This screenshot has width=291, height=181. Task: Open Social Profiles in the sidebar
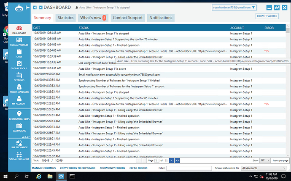pyautogui.click(x=19, y=42)
